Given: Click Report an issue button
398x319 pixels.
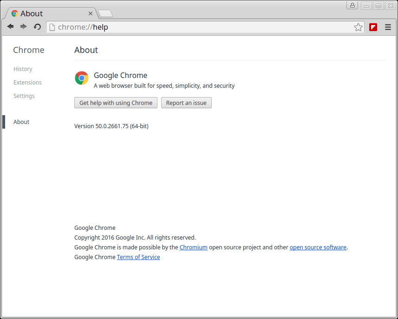Looking at the screenshot, I should (186, 103).
